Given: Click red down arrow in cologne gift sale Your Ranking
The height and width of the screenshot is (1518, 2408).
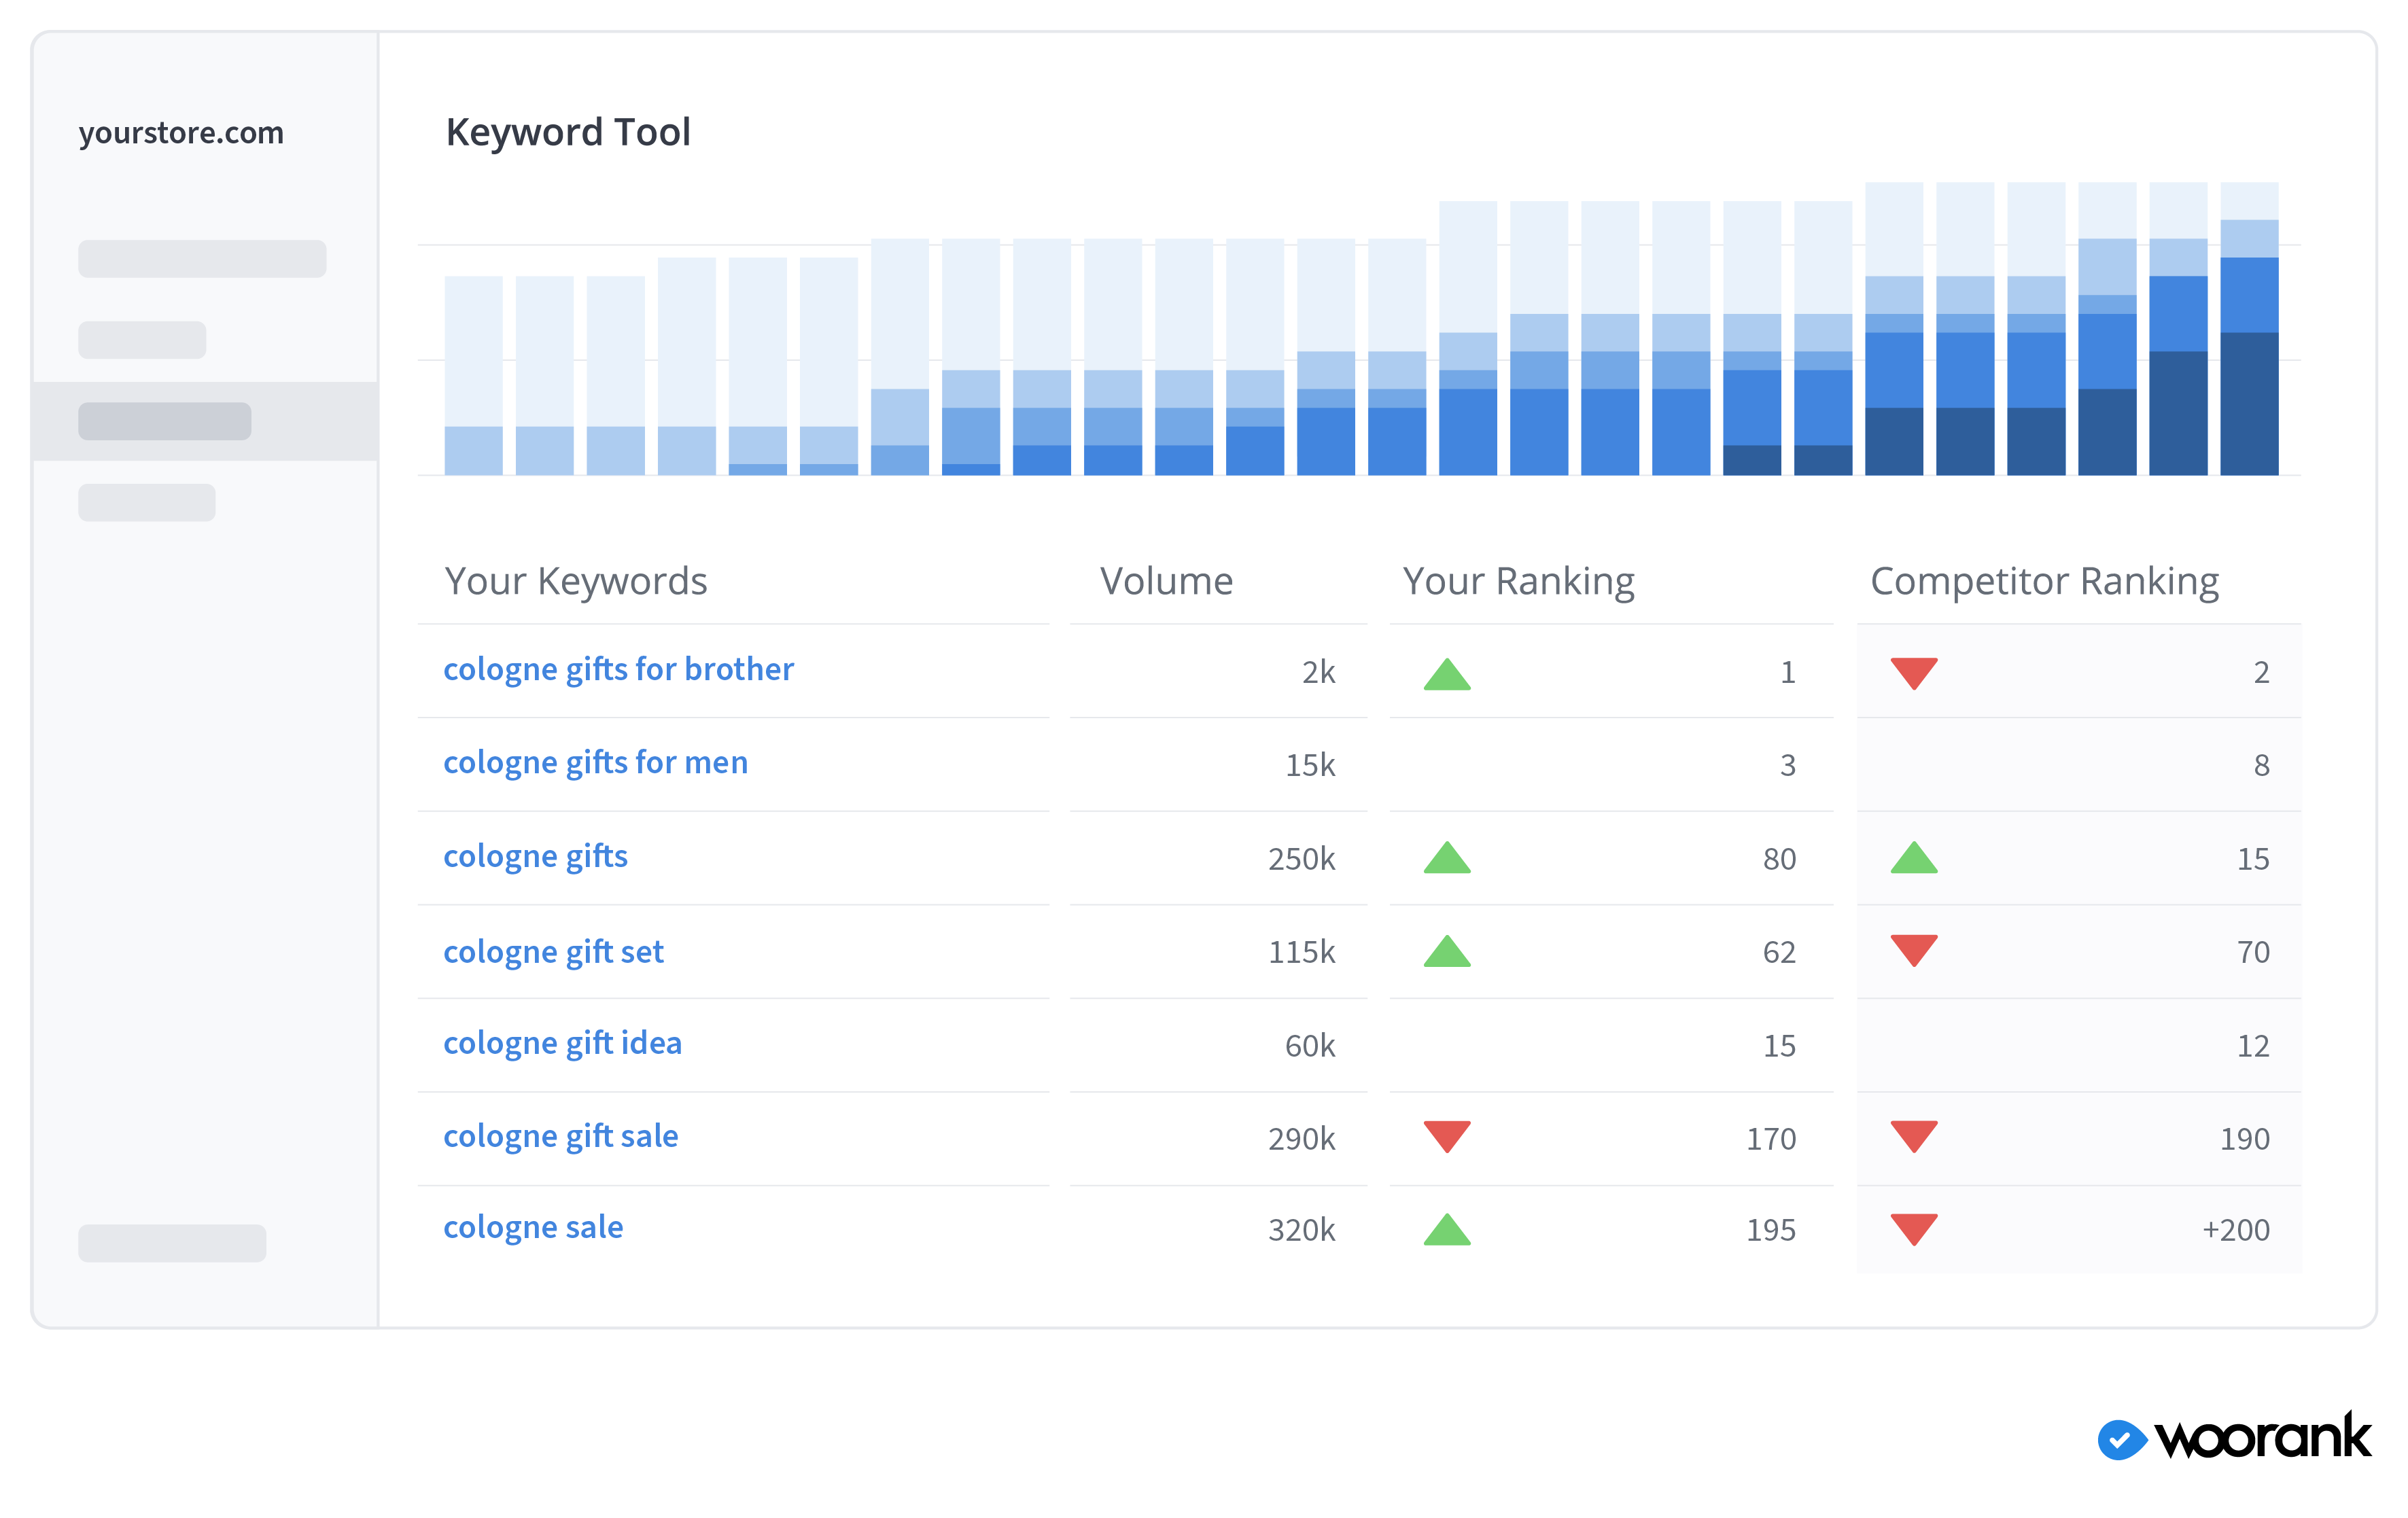Looking at the screenshot, I should pos(1446,1136).
